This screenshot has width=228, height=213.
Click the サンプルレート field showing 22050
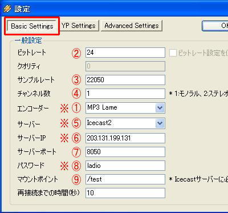click(x=125, y=80)
